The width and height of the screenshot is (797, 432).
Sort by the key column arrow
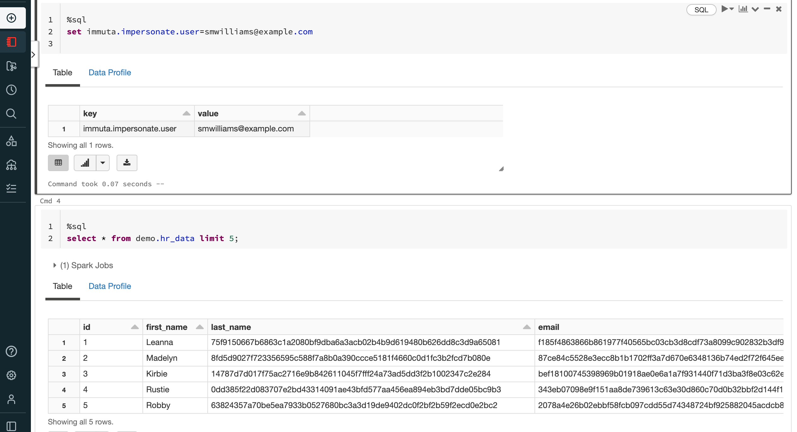coord(187,113)
